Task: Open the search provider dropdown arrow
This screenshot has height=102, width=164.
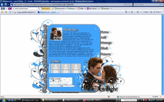Action: tap(163, 5)
